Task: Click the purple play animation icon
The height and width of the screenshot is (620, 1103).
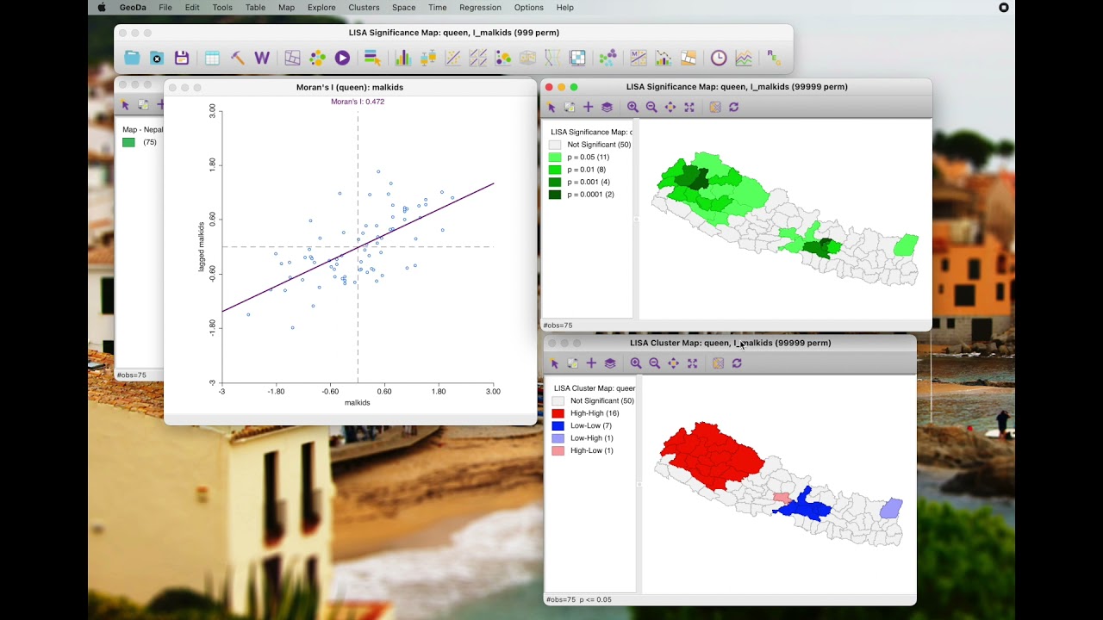Action: tap(342, 58)
